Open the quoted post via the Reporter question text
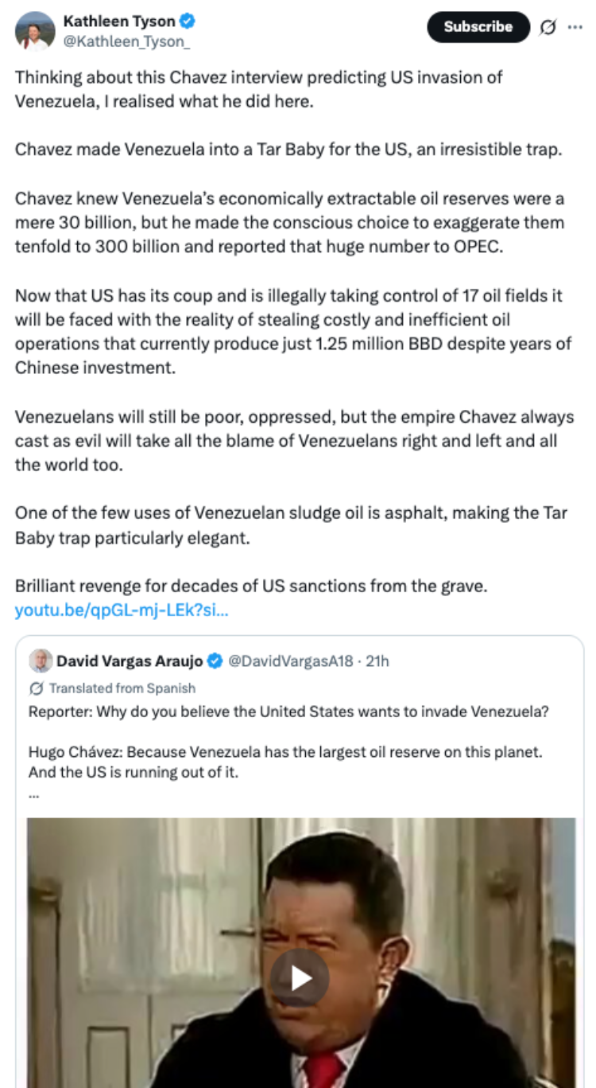The height and width of the screenshot is (1088, 596). click(288, 712)
